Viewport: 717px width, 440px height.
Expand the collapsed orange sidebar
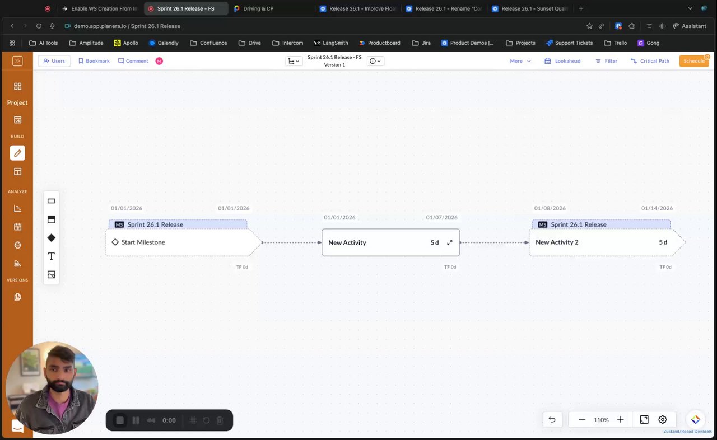pyautogui.click(x=17, y=61)
